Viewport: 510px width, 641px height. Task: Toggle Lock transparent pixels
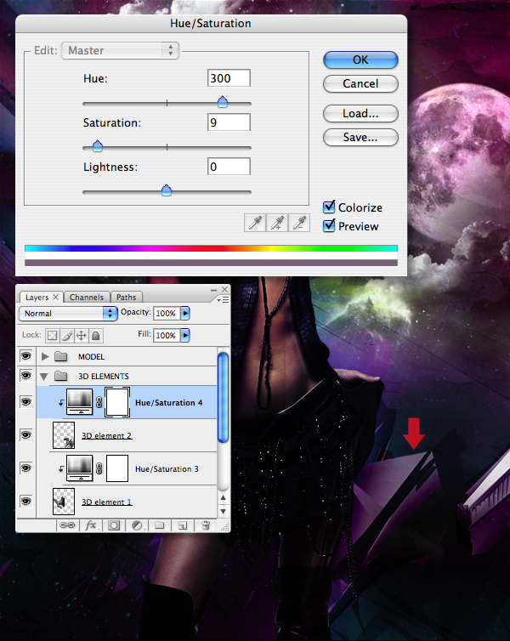pyautogui.click(x=52, y=336)
